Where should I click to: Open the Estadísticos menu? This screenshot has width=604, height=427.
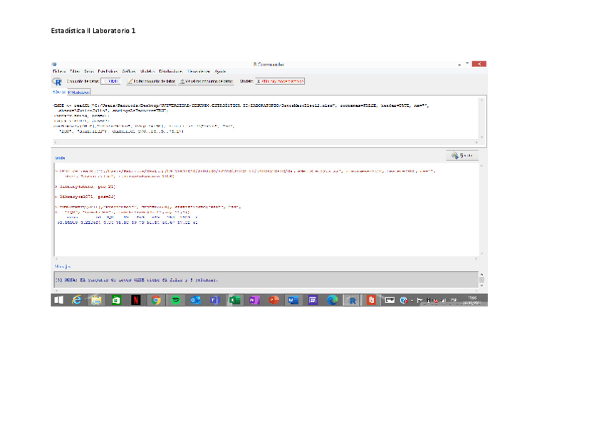[108, 71]
